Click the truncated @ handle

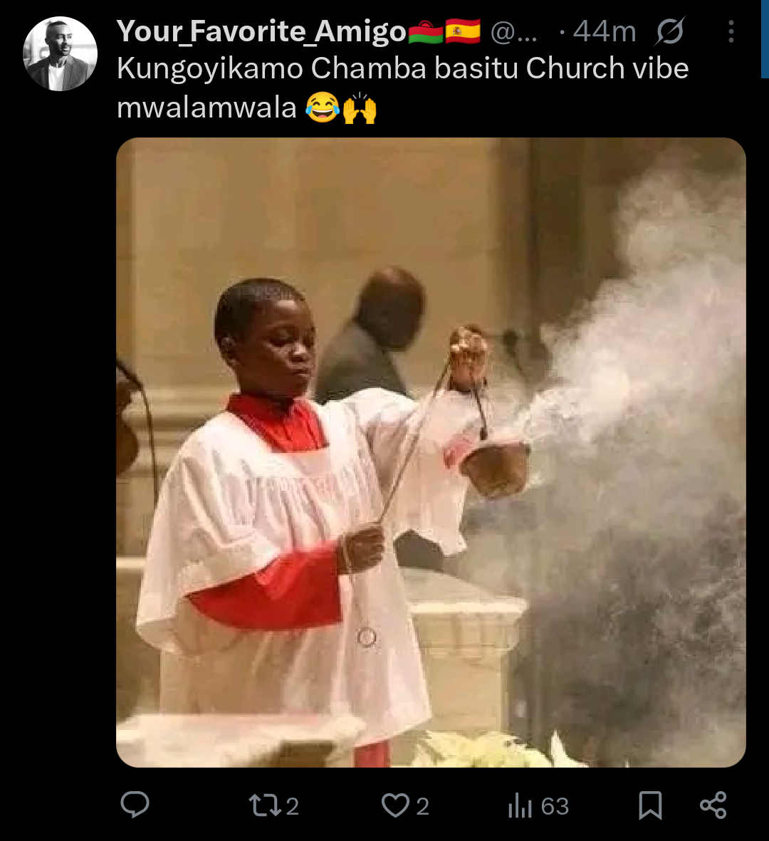click(514, 31)
